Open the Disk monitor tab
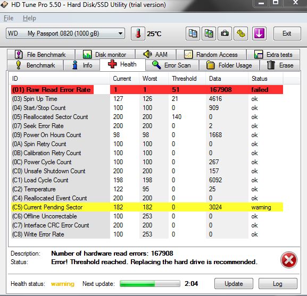The height and width of the screenshot is (296, 307). tap(105, 55)
